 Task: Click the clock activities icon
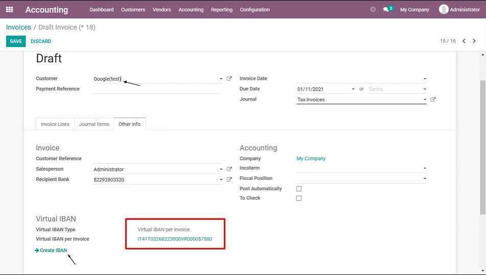point(373,9)
